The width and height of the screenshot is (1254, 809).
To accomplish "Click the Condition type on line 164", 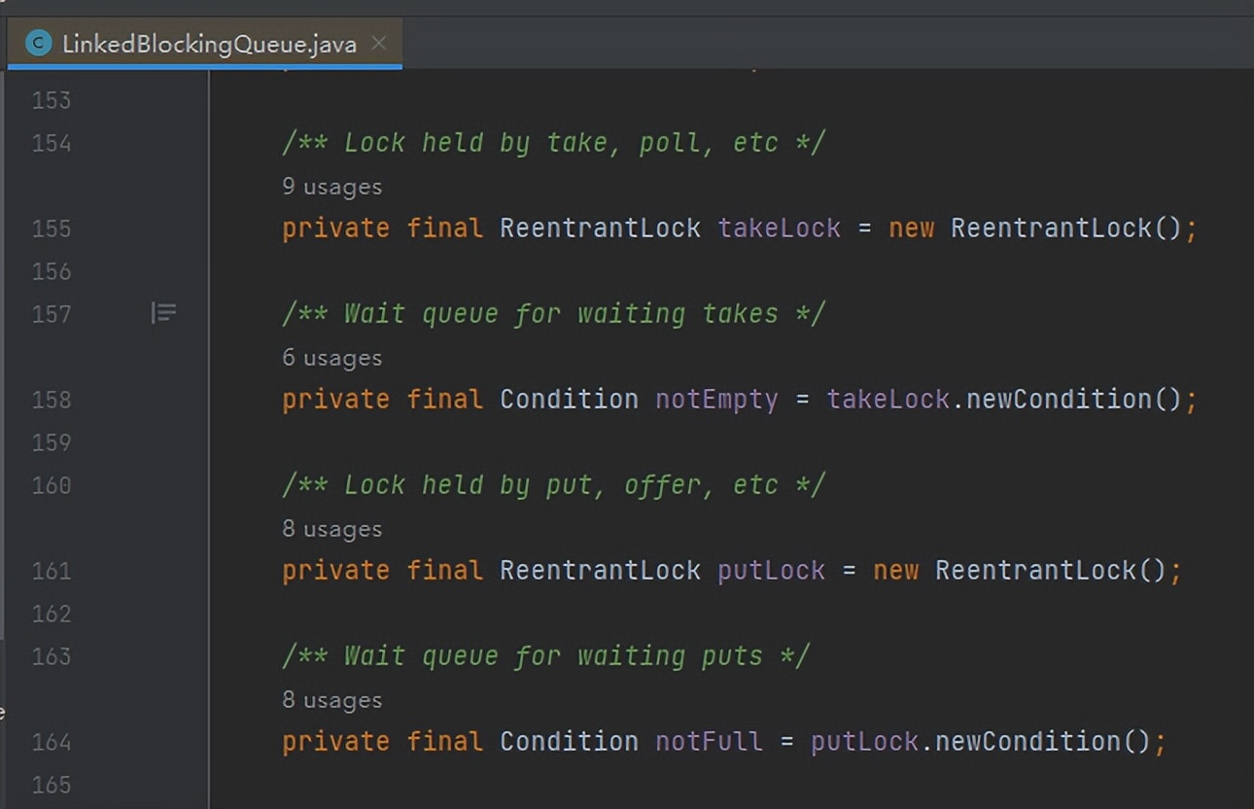I will tap(569, 742).
